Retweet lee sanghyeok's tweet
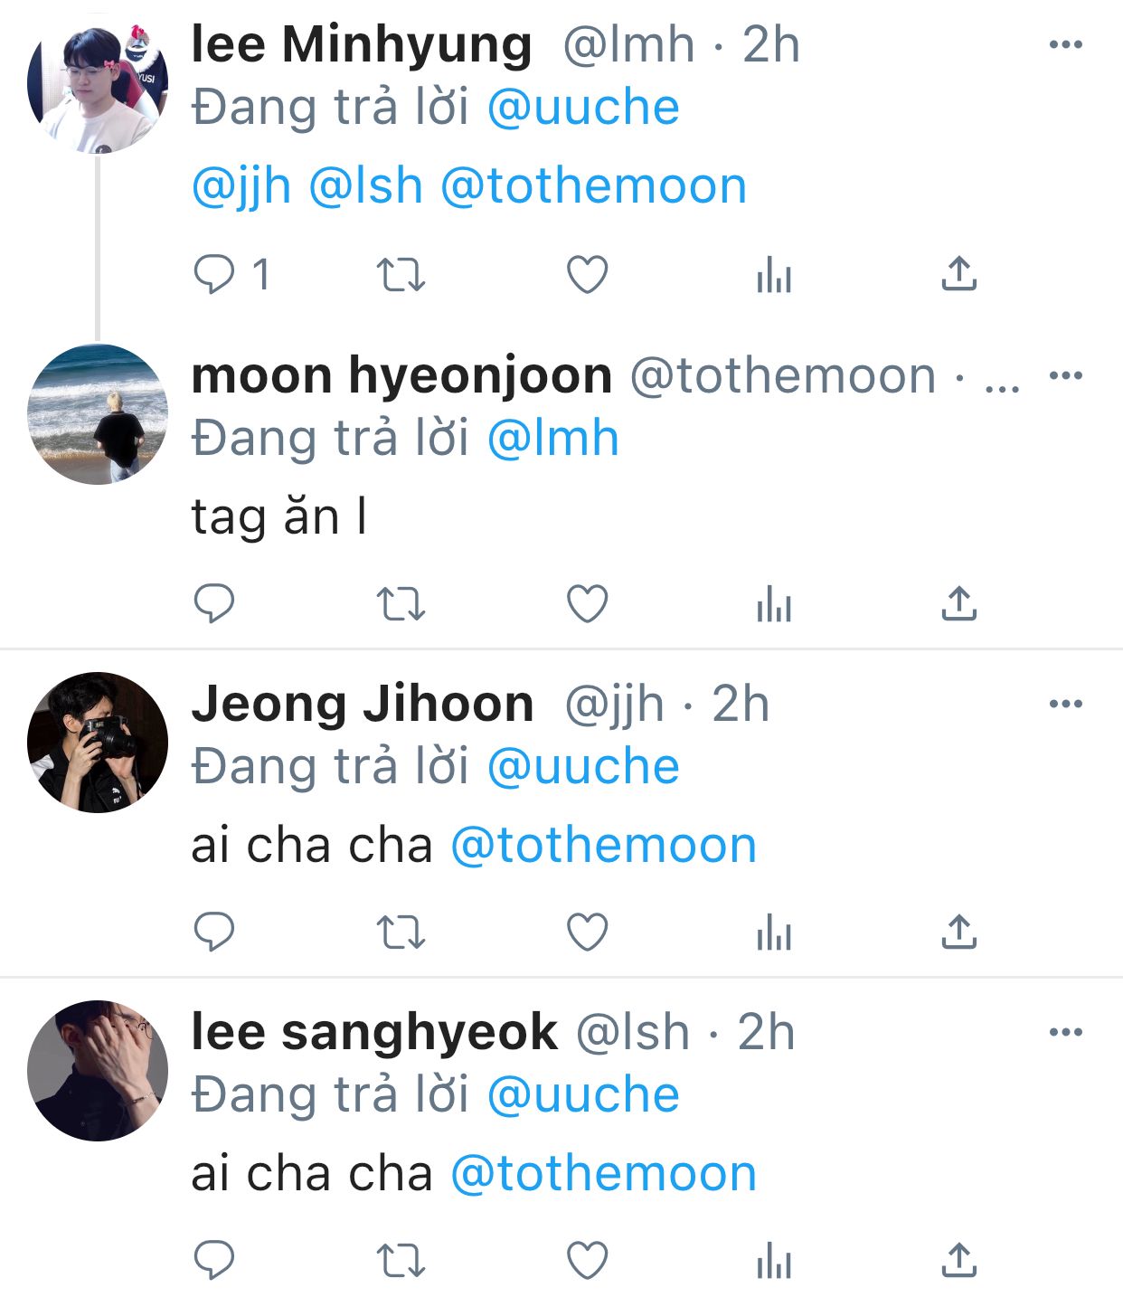 coord(400,1260)
